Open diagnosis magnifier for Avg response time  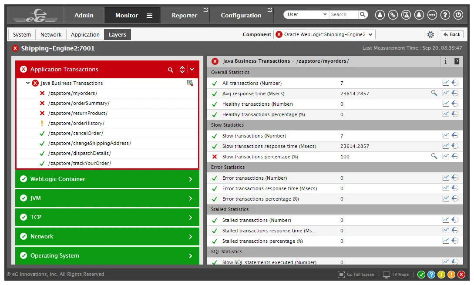coord(434,93)
